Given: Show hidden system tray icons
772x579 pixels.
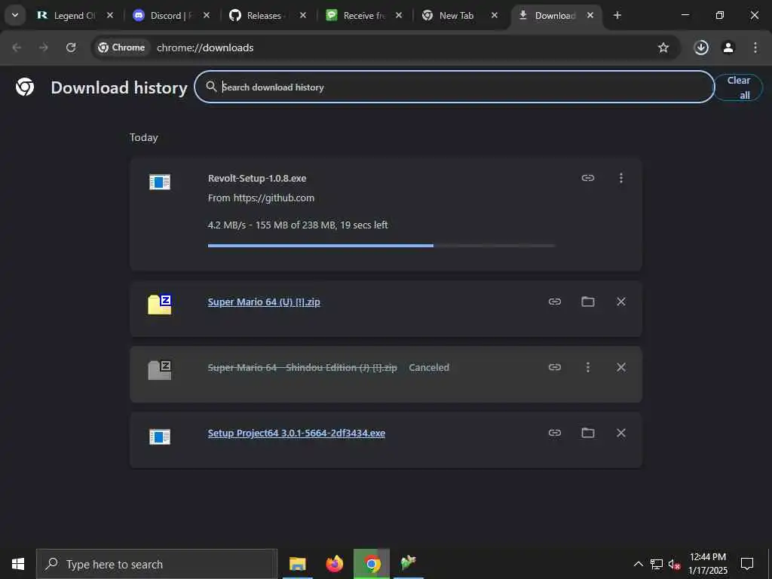Looking at the screenshot, I should click(x=638, y=564).
